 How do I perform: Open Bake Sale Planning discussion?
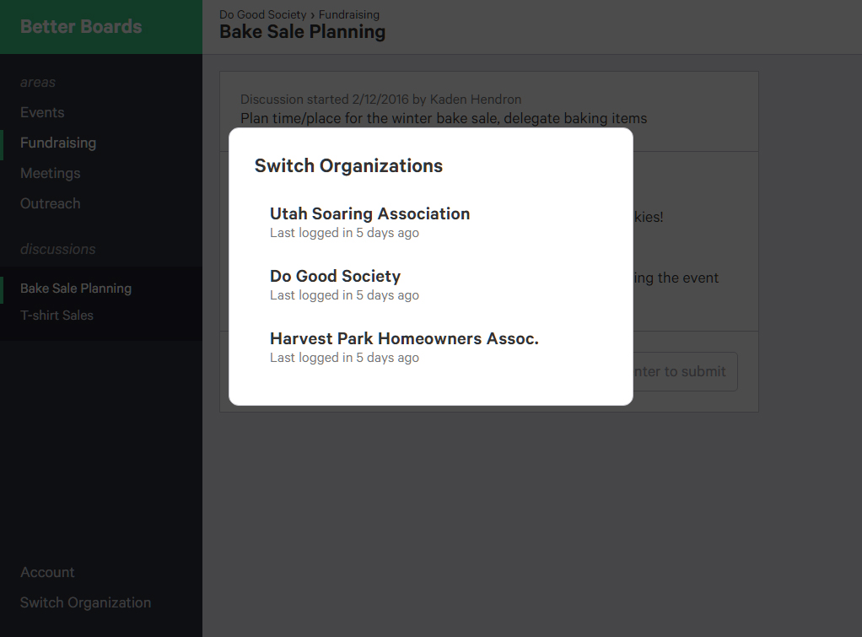pyautogui.click(x=76, y=289)
